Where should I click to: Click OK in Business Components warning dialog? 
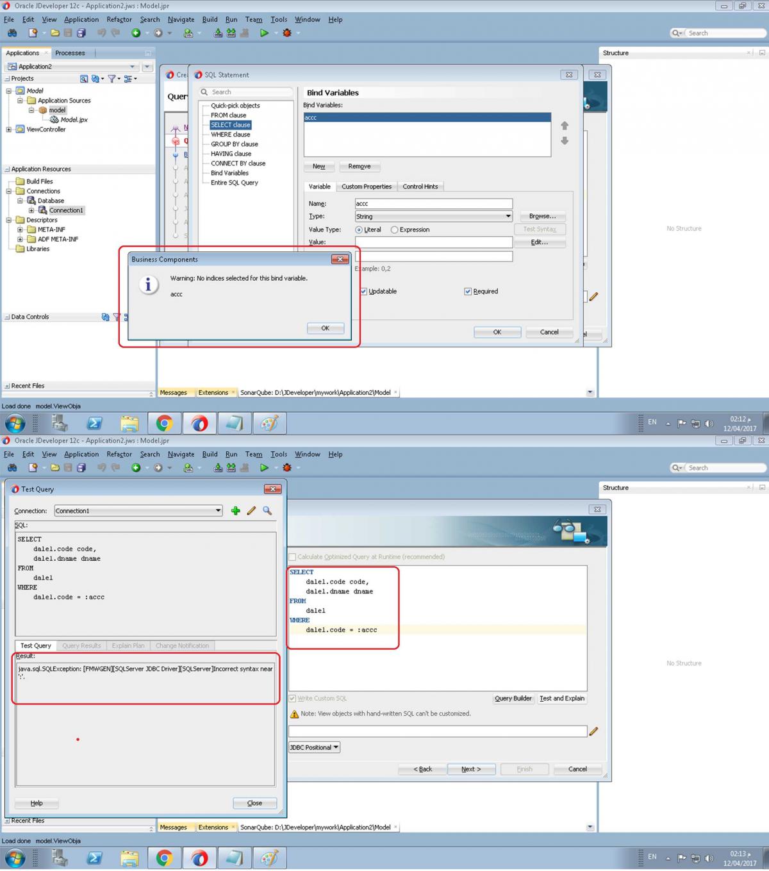(x=325, y=328)
